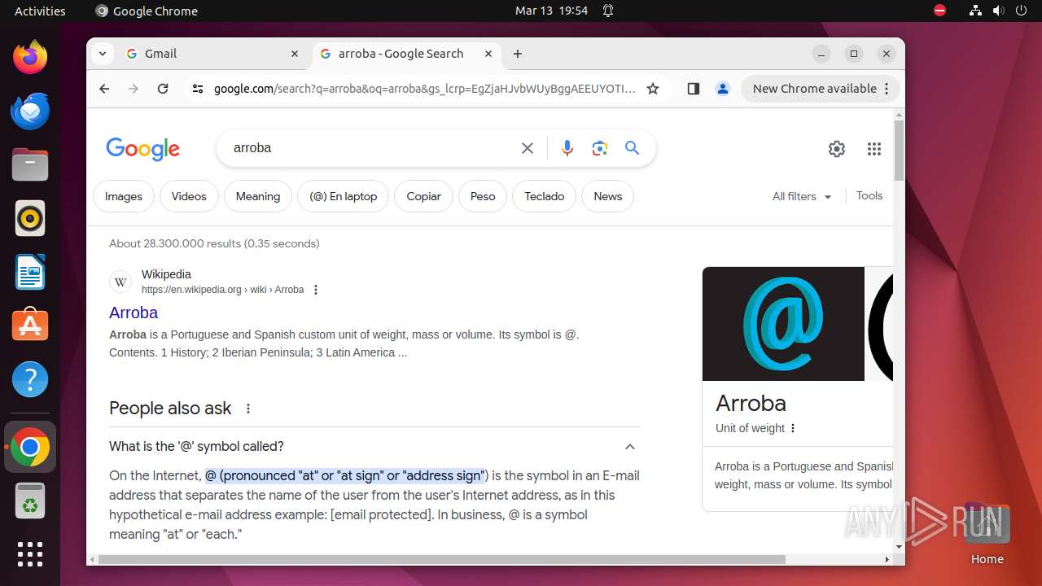Open the Trash in the dock
The height and width of the screenshot is (586, 1042).
click(30, 501)
